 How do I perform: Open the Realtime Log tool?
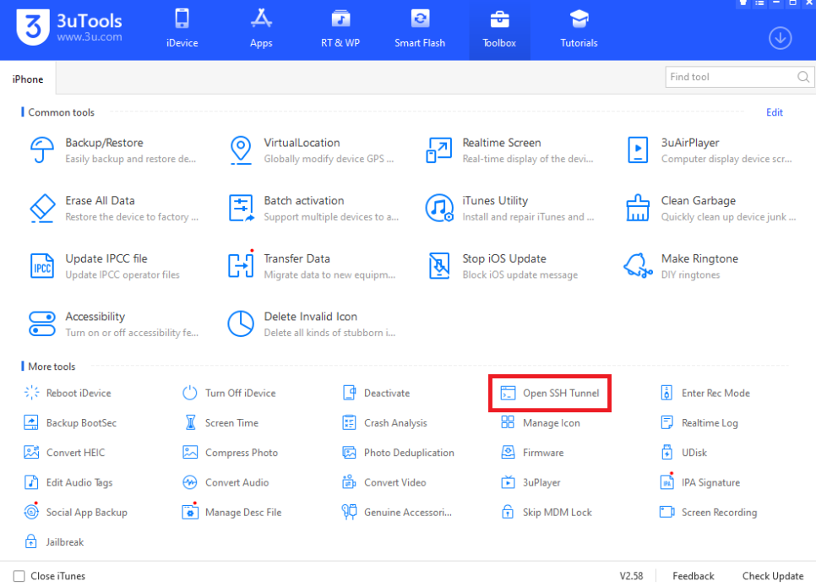(x=699, y=422)
